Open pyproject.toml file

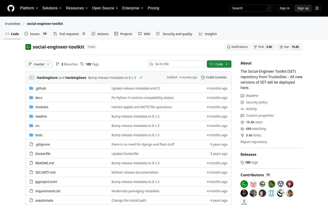tap(46, 182)
